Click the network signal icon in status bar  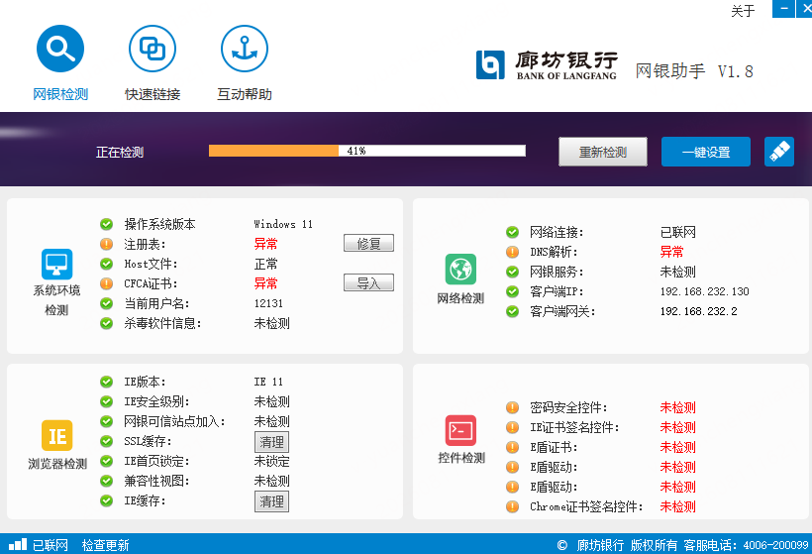pyautogui.click(x=18, y=544)
